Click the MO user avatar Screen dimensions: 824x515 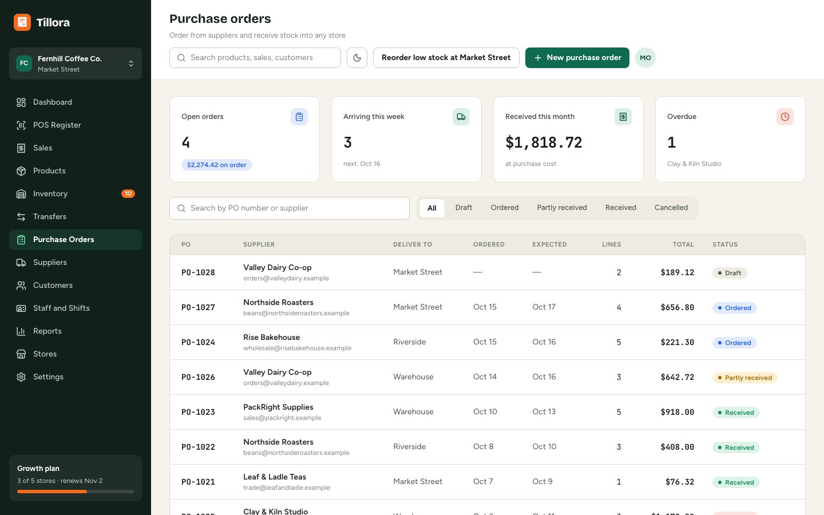pos(645,58)
